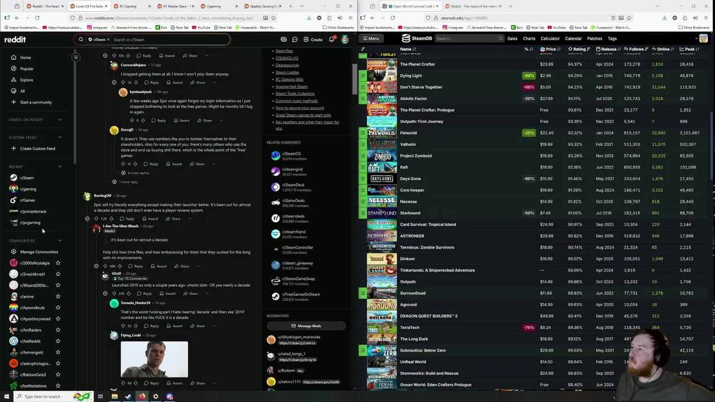Go back in the SteamDB browser window
The width and height of the screenshot is (715, 402).
point(373,18)
